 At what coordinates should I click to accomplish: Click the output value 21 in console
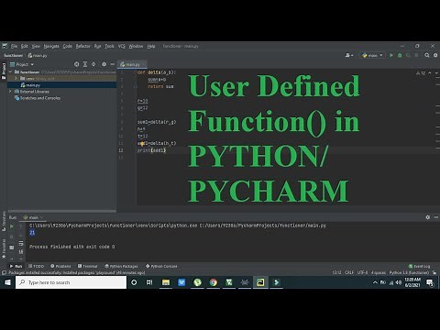[x=32, y=233]
